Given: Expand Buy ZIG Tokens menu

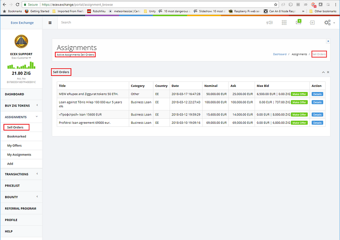Looking at the screenshot, I should point(21,106).
